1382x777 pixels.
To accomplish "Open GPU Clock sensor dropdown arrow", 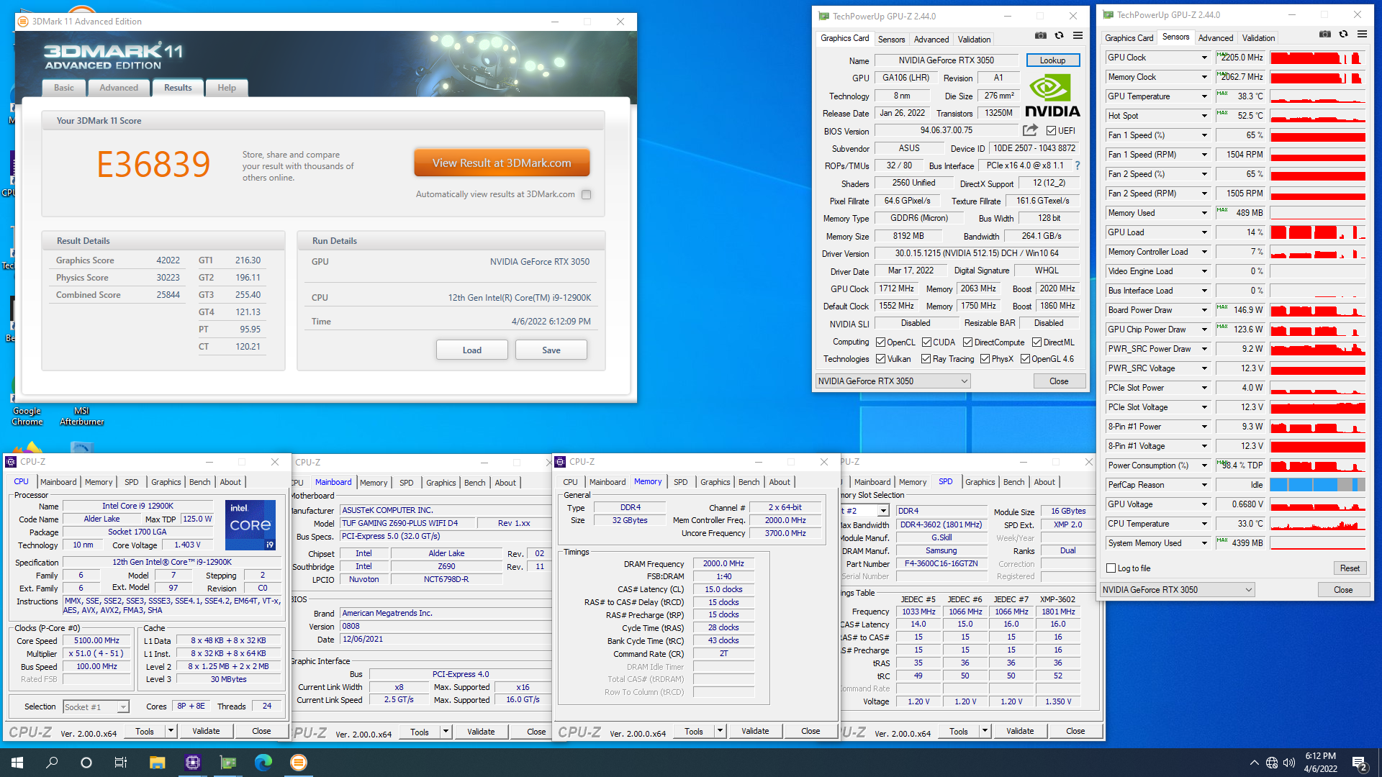I will point(1203,58).
